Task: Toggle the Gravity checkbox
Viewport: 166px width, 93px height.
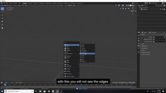Action: point(142,46)
